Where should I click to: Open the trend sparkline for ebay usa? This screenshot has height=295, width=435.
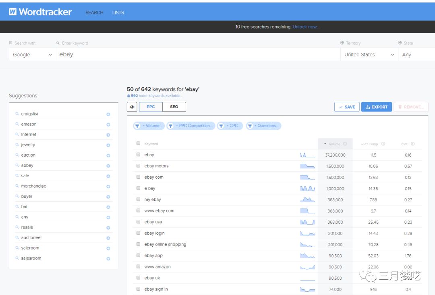coord(307,222)
